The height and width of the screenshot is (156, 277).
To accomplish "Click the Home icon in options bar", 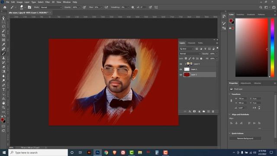I will coord(5,7).
